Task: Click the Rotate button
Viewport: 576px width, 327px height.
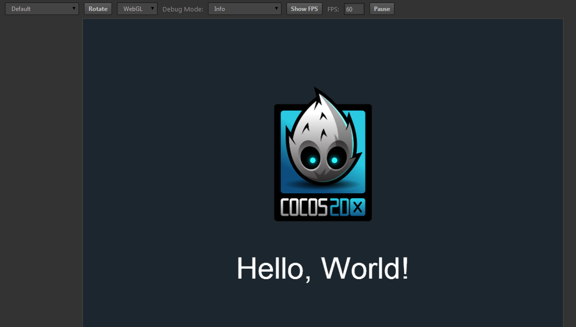Action: click(97, 9)
